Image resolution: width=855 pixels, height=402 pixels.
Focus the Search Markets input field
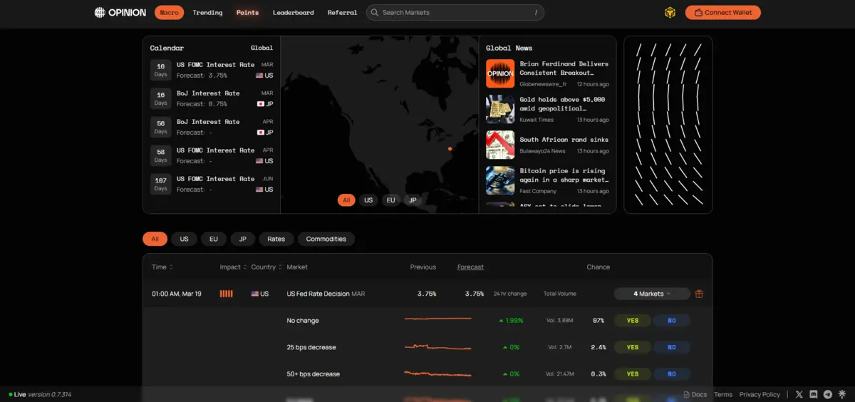456,12
